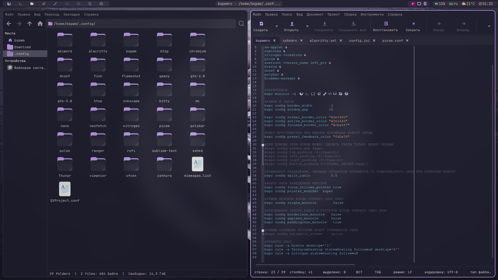This screenshot has width=498, height=280.
Task: Click the search magnifier icon in file manager
Action: [x=241, y=24]
